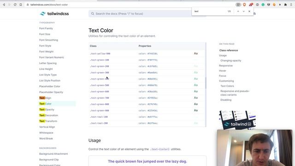Click the circled-i extension icon
295x166 pixels.
[x=257, y=5]
